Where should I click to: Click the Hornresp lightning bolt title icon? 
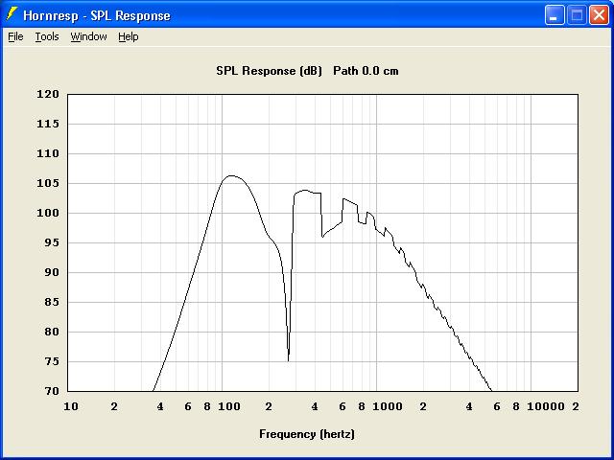tap(12, 14)
